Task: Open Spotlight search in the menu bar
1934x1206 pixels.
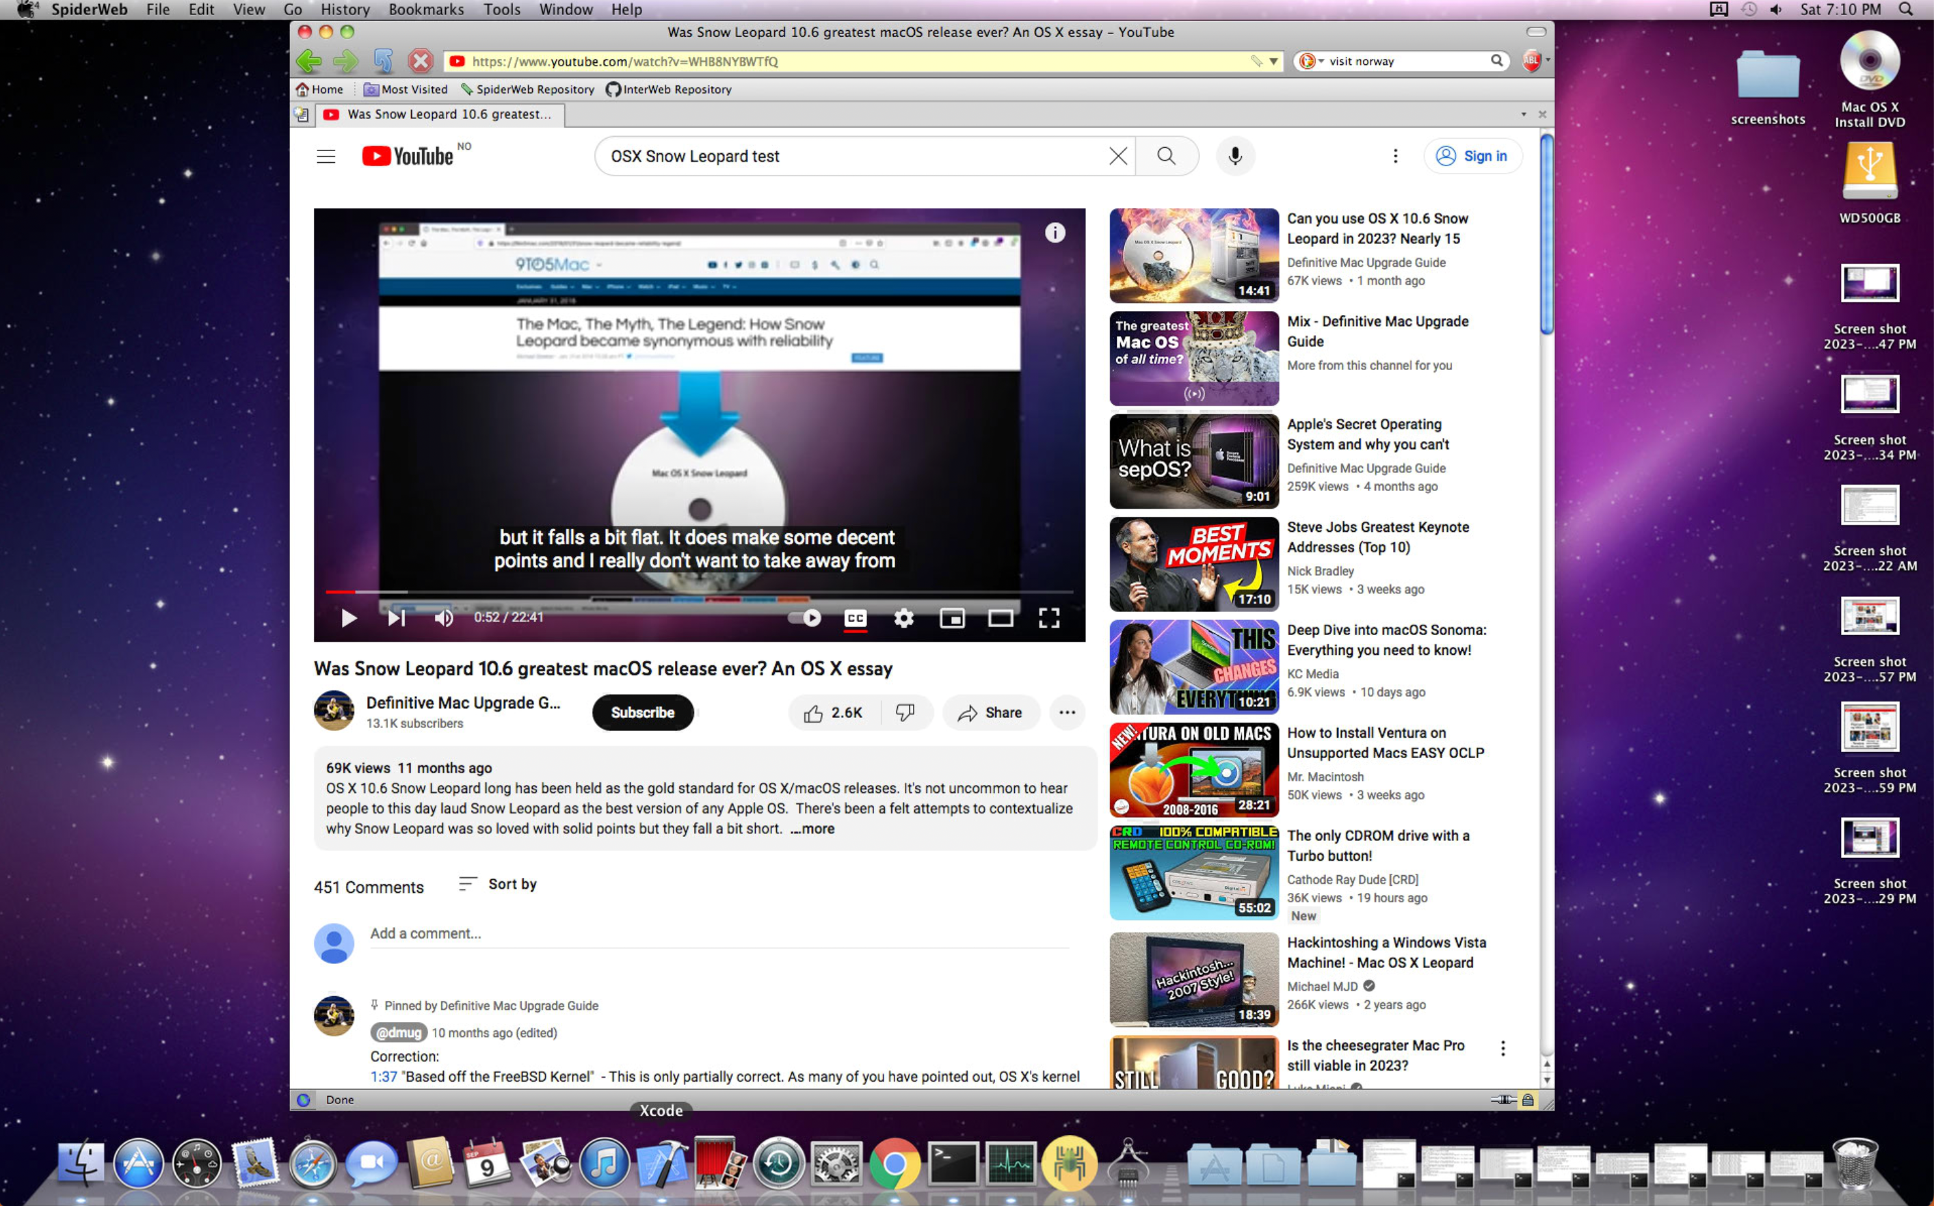Action: click(x=1905, y=10)
